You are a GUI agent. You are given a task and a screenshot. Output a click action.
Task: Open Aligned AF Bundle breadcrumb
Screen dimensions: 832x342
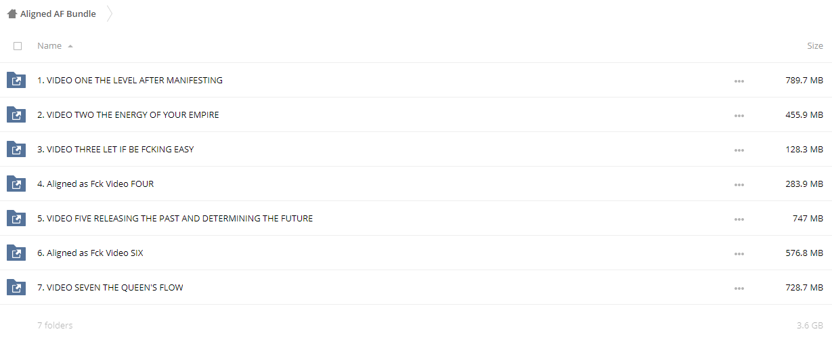pyautogui.click(x=58, y=14)
